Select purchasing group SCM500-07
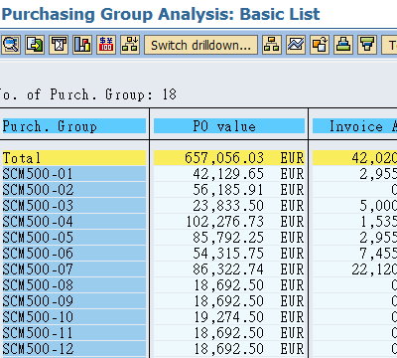The image size is (397, 358). coord(73,269)
